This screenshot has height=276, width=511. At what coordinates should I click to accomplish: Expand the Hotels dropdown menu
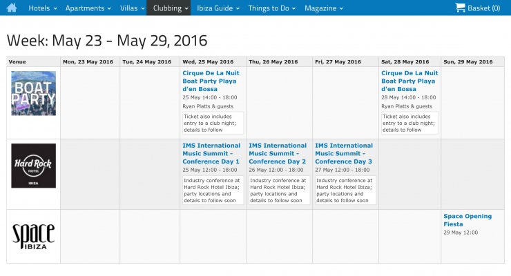(41, 8)
